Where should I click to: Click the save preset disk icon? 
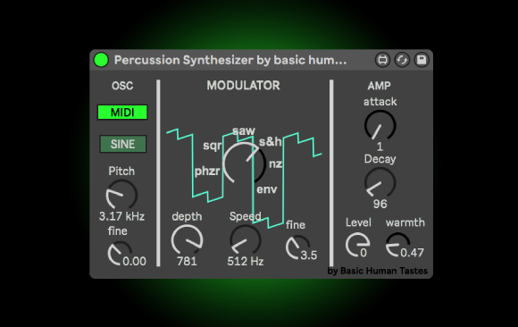(422, 60)
